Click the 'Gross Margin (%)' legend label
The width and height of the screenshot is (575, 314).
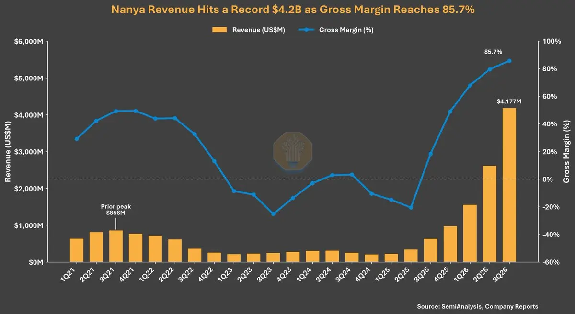pyautogui.click(x=346, y=30)
